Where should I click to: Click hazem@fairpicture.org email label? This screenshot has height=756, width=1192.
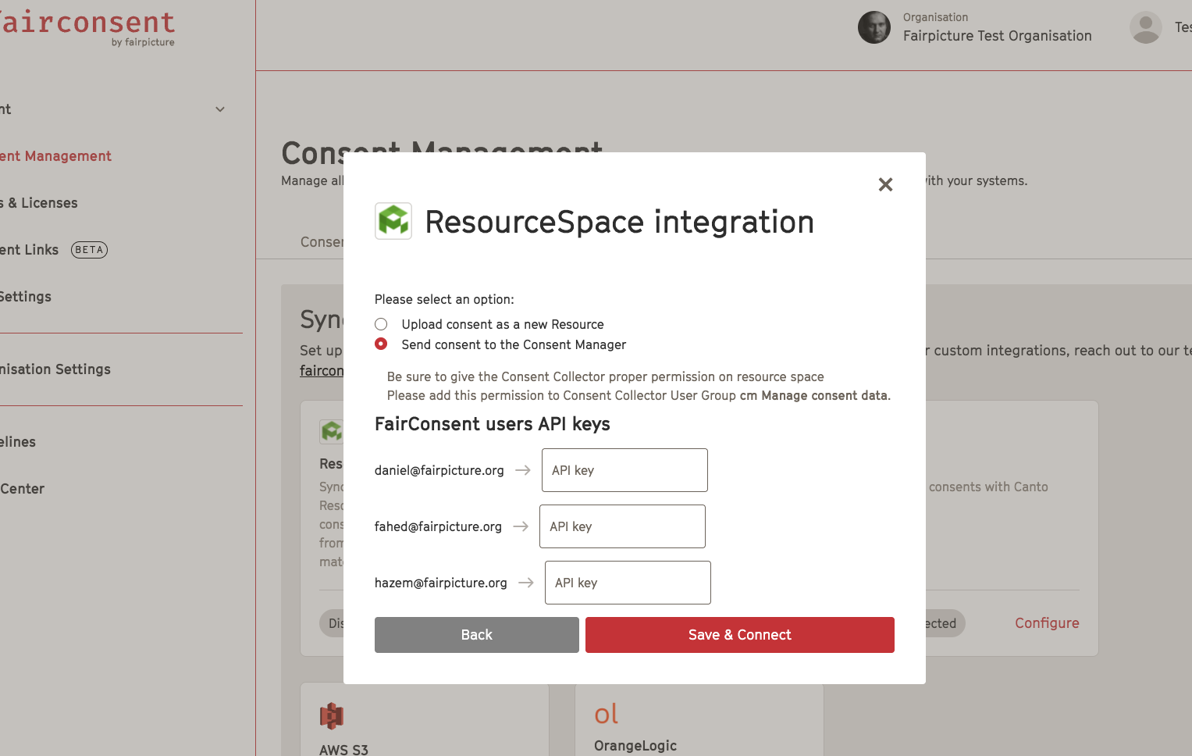pyautogui.click(x=441, y=583)
